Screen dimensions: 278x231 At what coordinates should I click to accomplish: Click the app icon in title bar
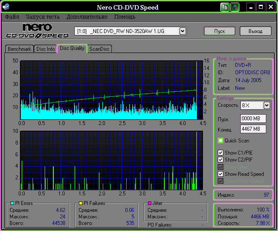coord(7,7)
